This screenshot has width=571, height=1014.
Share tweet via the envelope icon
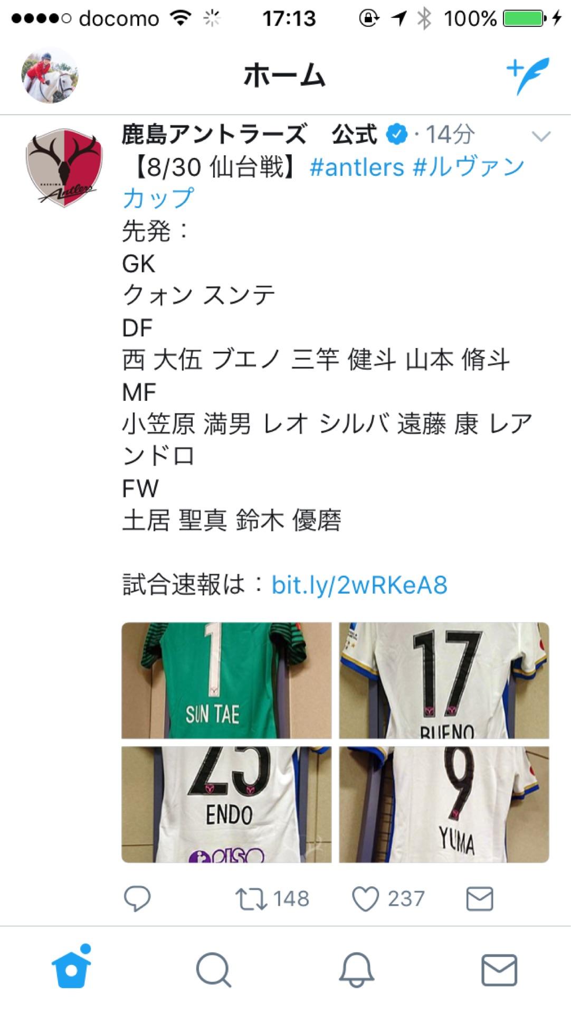(480, 898)
